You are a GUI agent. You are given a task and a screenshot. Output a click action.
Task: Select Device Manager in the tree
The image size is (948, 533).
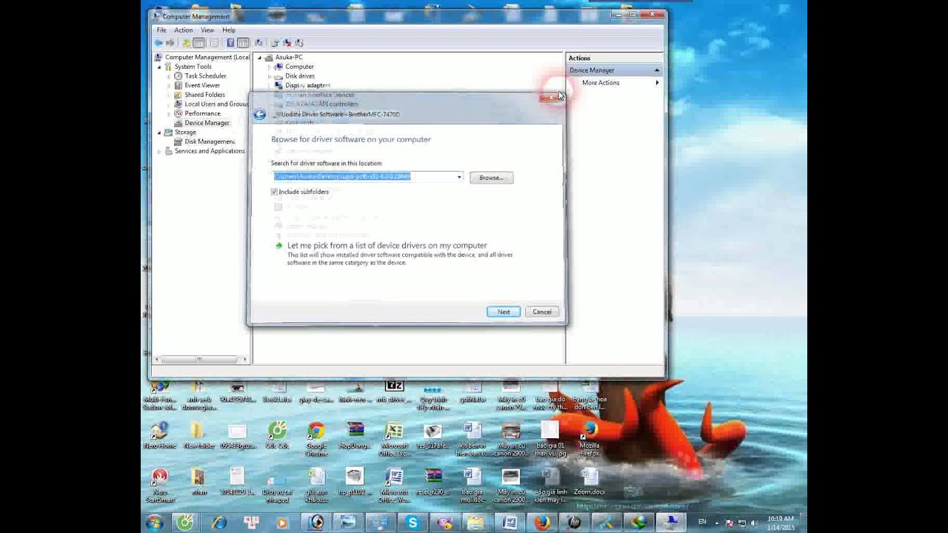pyautogui.click(x=207, y=123)
